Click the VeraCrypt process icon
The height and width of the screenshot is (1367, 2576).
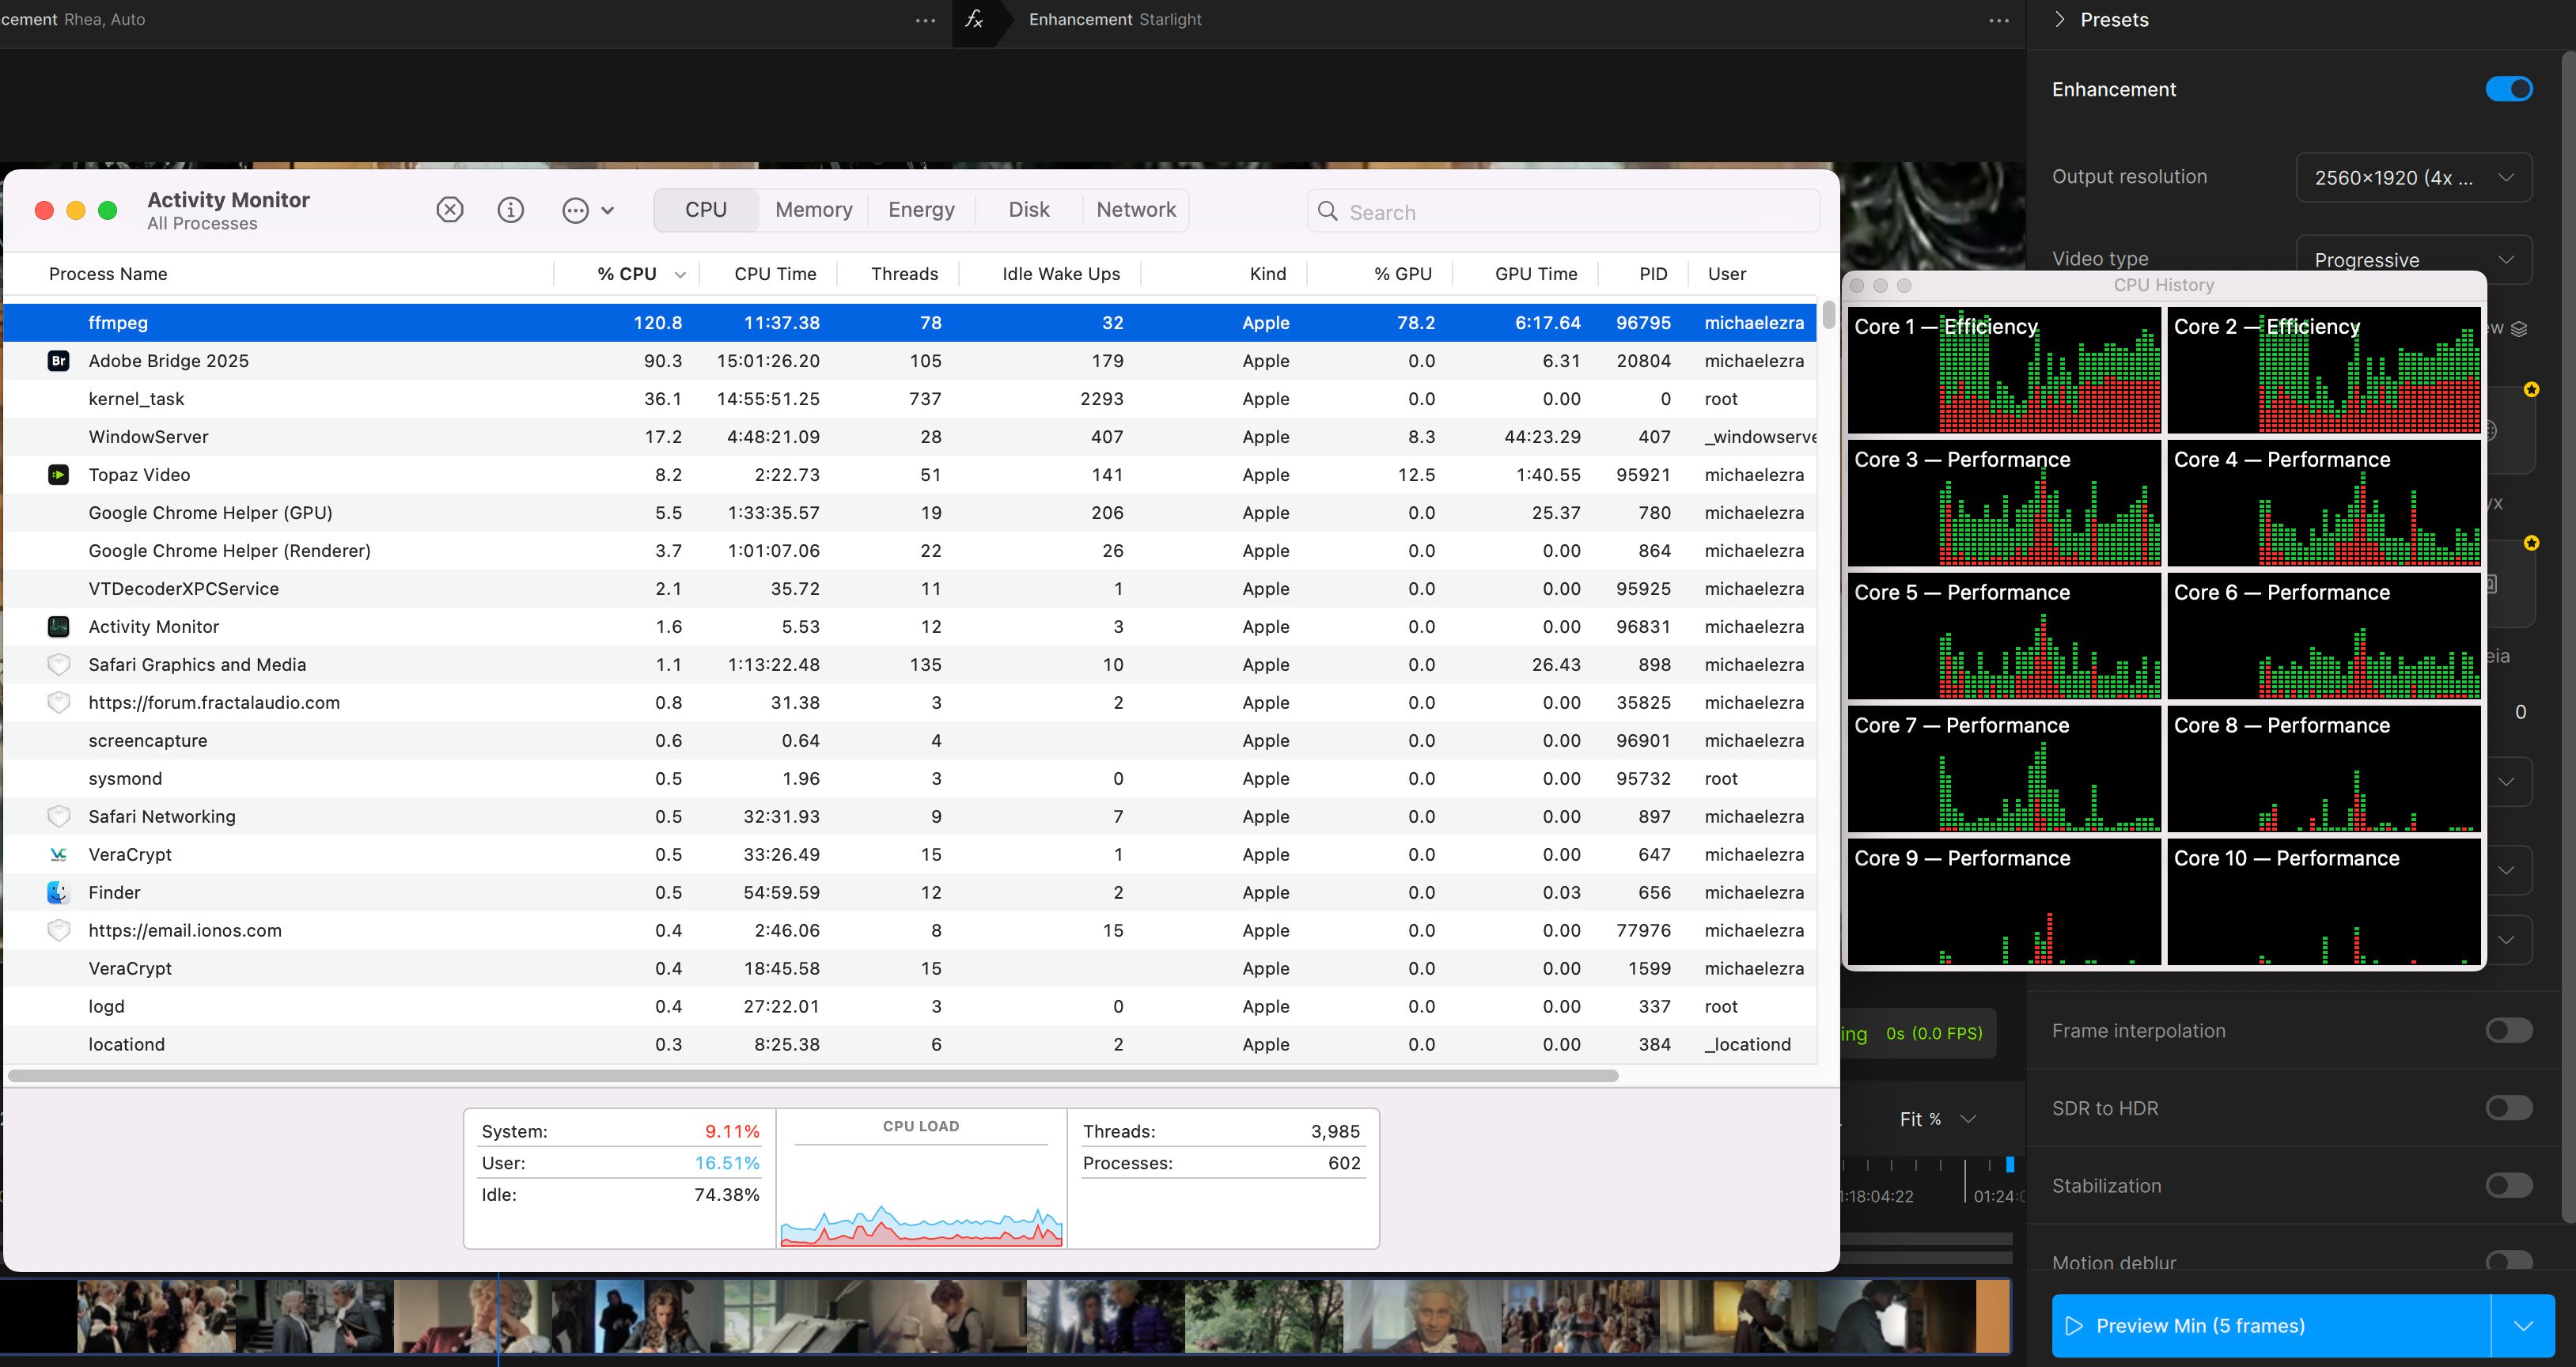click(x=59, y=855)
